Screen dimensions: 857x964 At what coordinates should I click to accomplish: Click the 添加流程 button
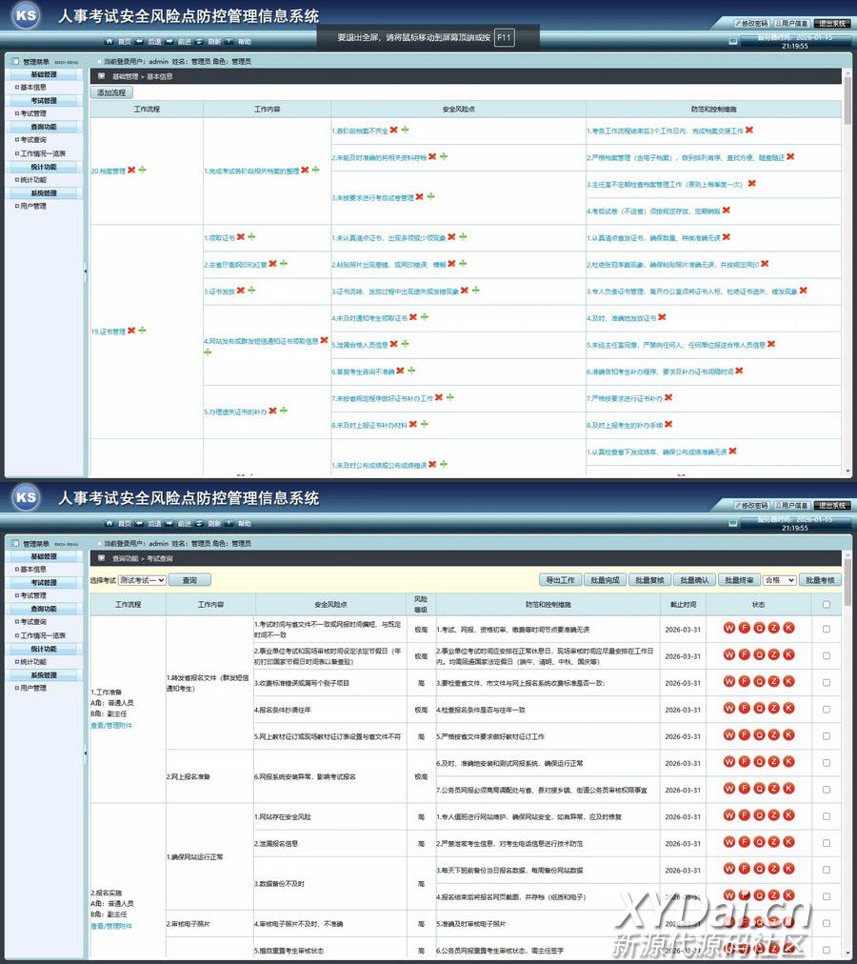(112, 92)
